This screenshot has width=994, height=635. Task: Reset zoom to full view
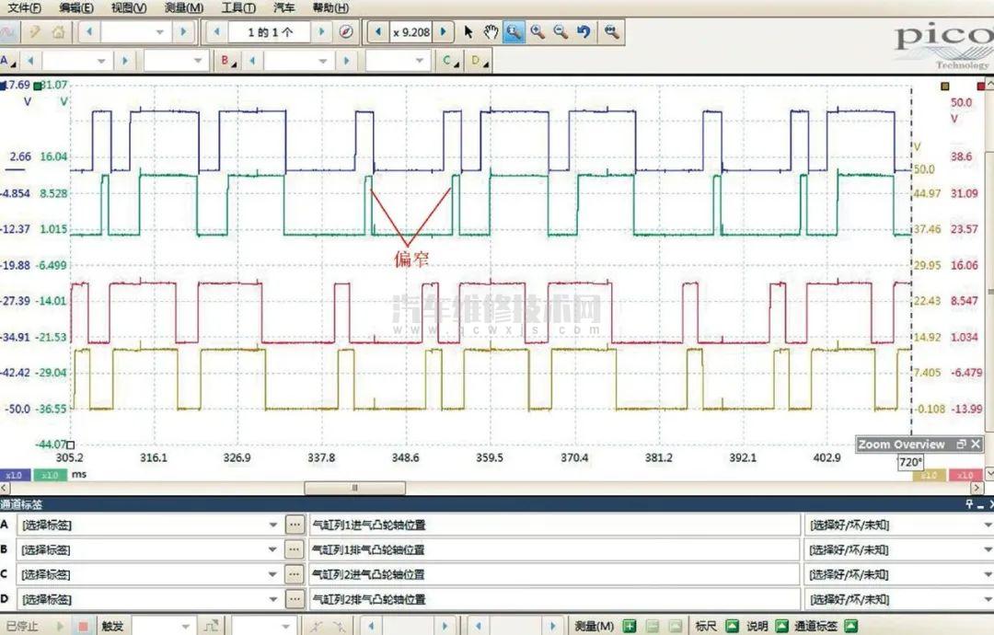[x=610, y=32]
